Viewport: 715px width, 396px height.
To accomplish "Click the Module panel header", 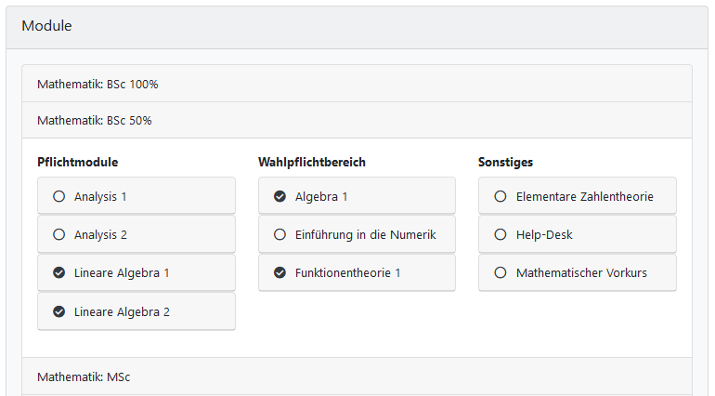I will [46, 26].
